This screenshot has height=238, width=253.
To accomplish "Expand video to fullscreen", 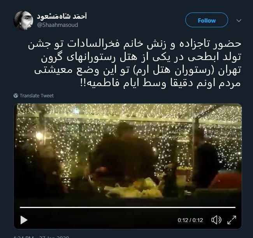I will point(232,220).
